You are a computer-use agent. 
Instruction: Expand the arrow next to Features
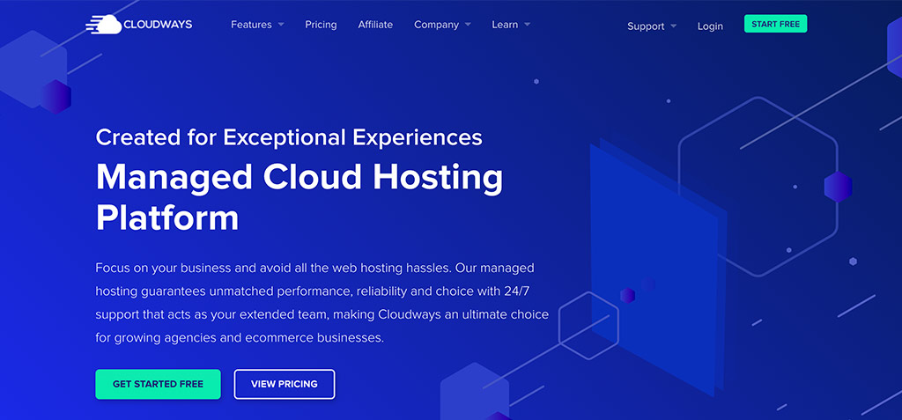(x=281, y=25)
